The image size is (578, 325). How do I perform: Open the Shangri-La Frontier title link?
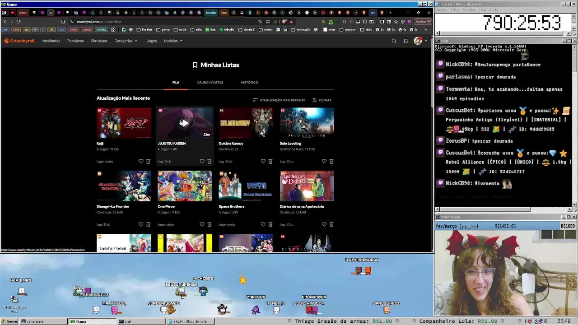(x=112, y=207)
